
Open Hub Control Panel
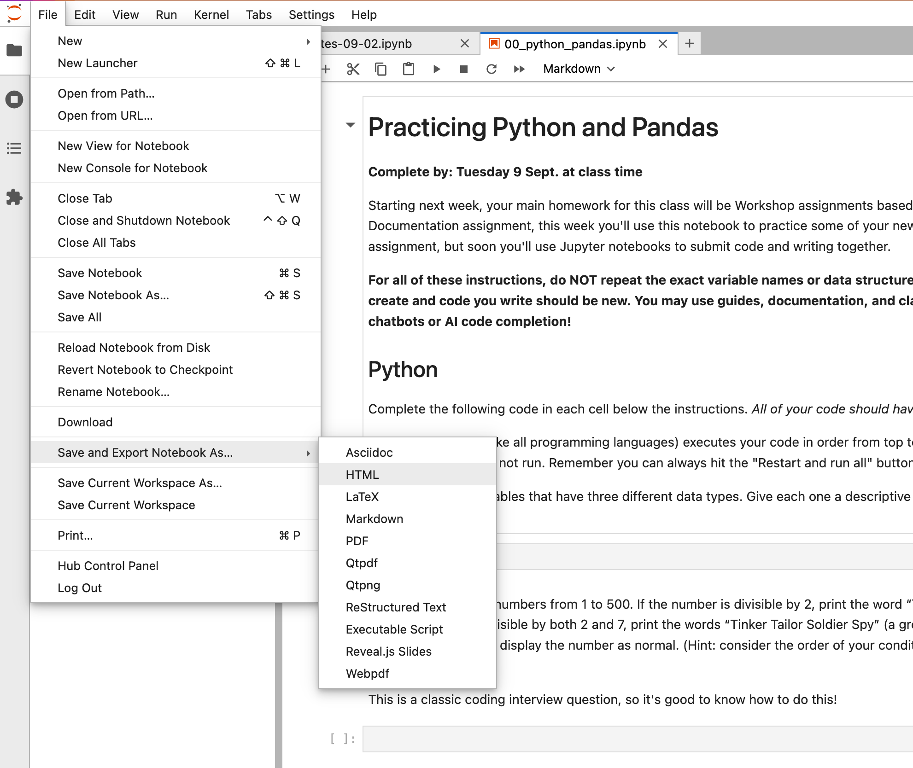(x=176, y=566)
